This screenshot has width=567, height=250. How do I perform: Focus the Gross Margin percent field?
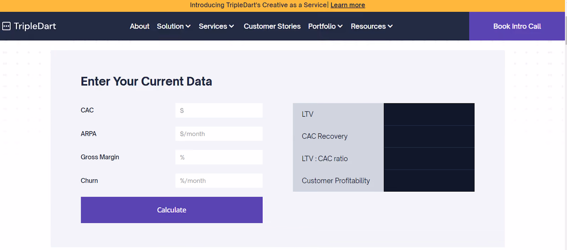click(219, 157)
